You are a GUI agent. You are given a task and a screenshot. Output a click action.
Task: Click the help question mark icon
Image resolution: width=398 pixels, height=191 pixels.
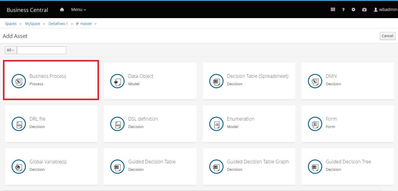pyautogui.click(x=343, y=10)
